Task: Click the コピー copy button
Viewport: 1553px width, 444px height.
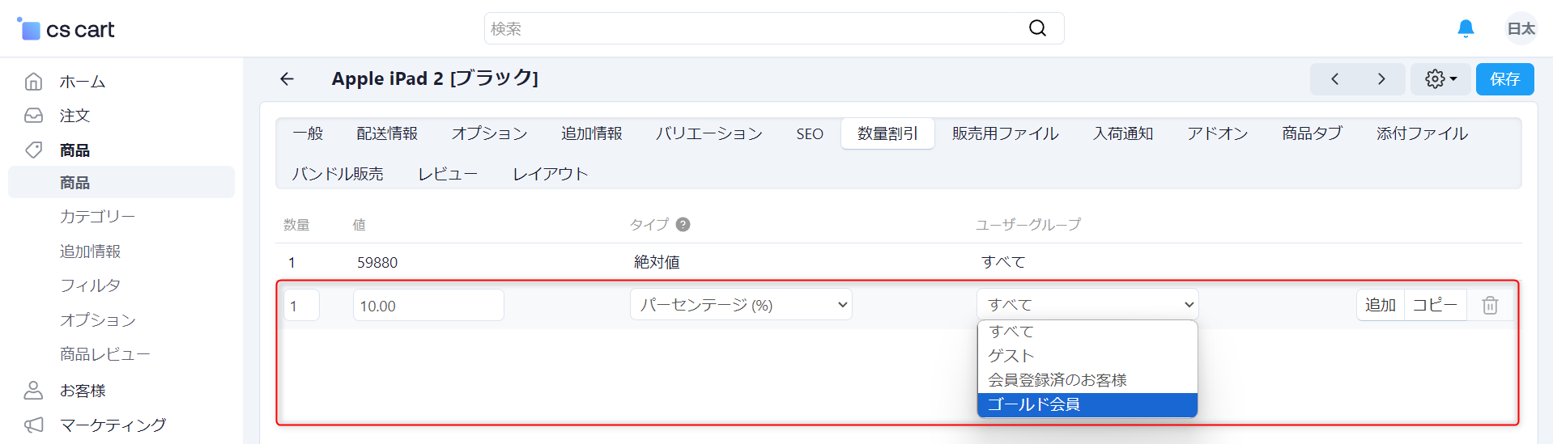Action: (x=1435, y=305)
